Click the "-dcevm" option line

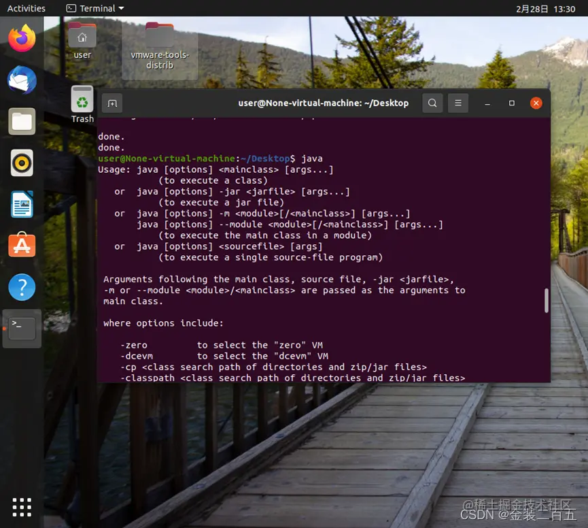coord(224,356)
